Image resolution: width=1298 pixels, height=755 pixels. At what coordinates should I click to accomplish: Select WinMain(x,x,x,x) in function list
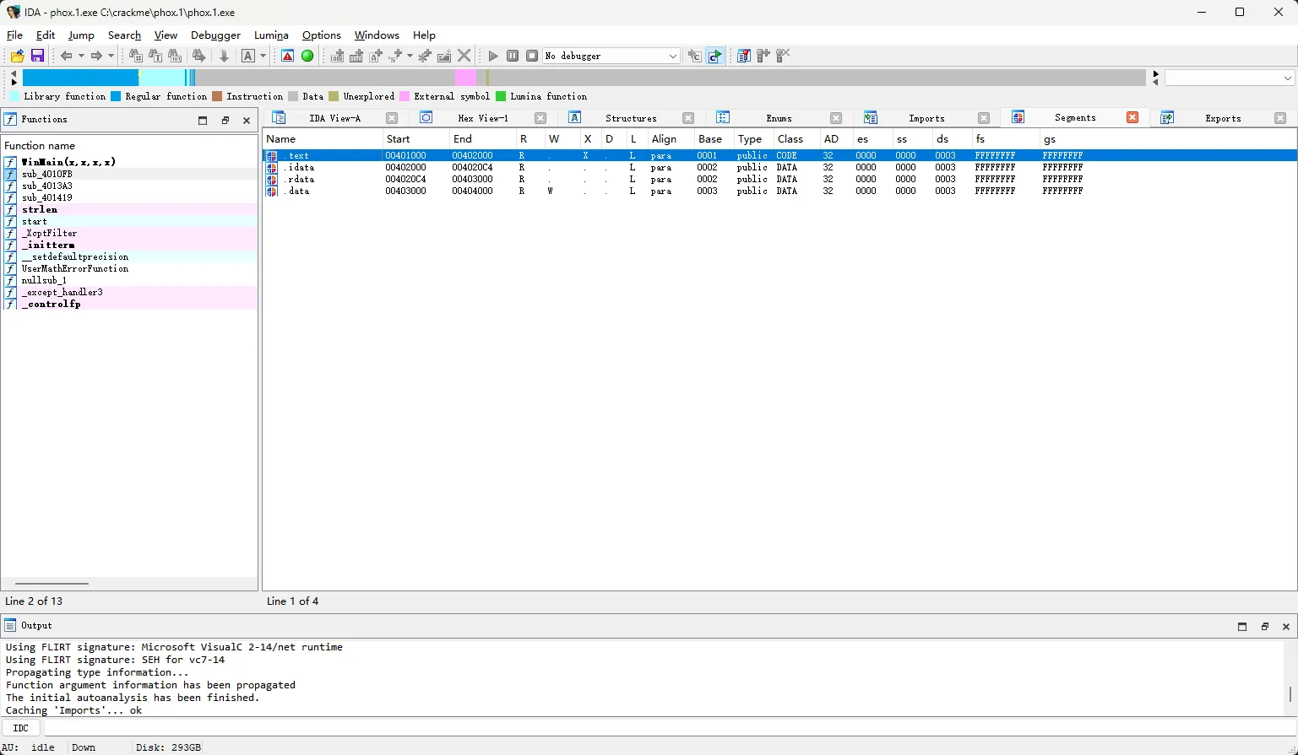coord(131,162)
